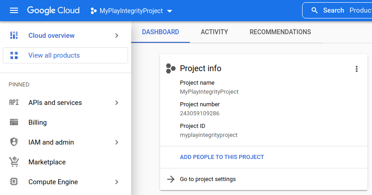Click the Billing card icon
Image resolution: width=372 pixels, height=195 pixels.
point(14,122)
